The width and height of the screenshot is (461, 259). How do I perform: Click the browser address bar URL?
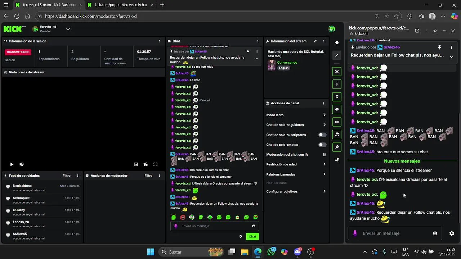click(x=91, y=16)
